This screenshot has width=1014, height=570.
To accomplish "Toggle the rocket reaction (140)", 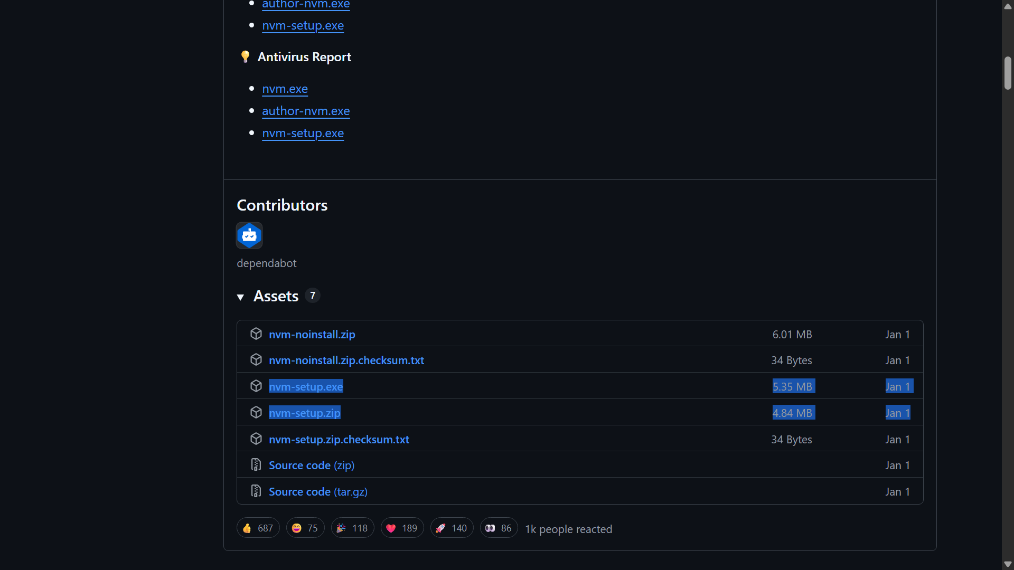I will pyautogui.click(x=452, y=528).
